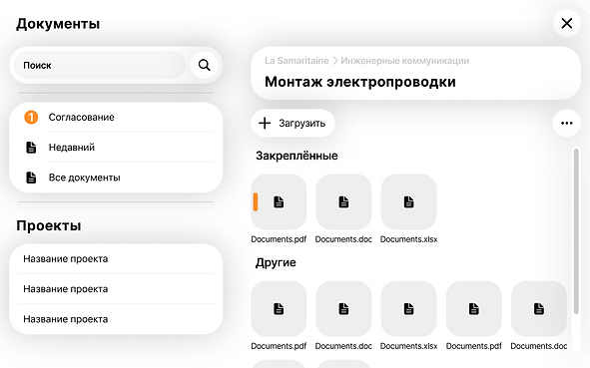The height and width of the screenshot is (368, 590).
Task: Open pinned Documents.pdf tile
Action: [x=279, y=201]
